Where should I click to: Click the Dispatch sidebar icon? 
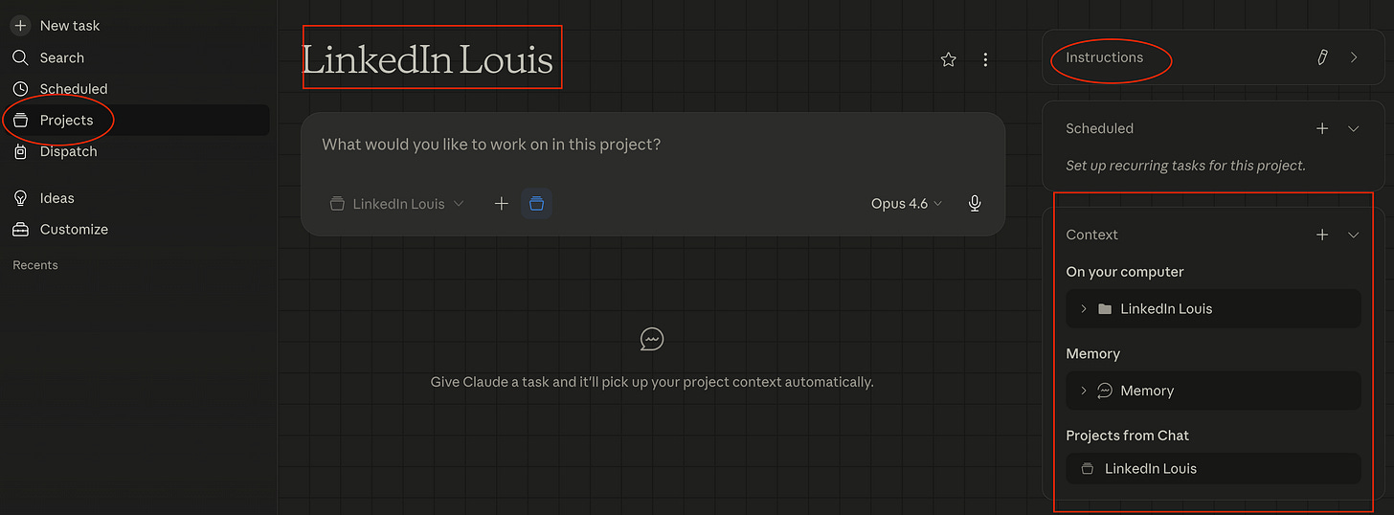click(20, 151)
